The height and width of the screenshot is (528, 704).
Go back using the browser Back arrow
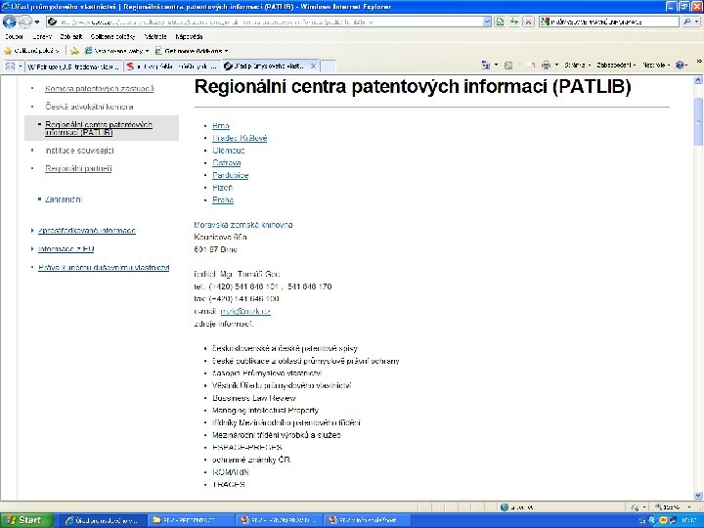[10, 22]
